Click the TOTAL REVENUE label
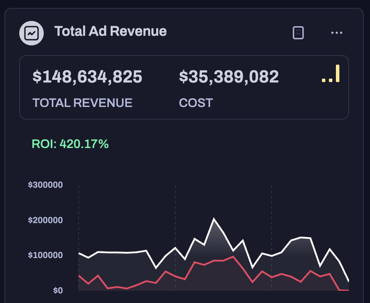The width and height of the screenshot is (370, 303). pos(82,103)
